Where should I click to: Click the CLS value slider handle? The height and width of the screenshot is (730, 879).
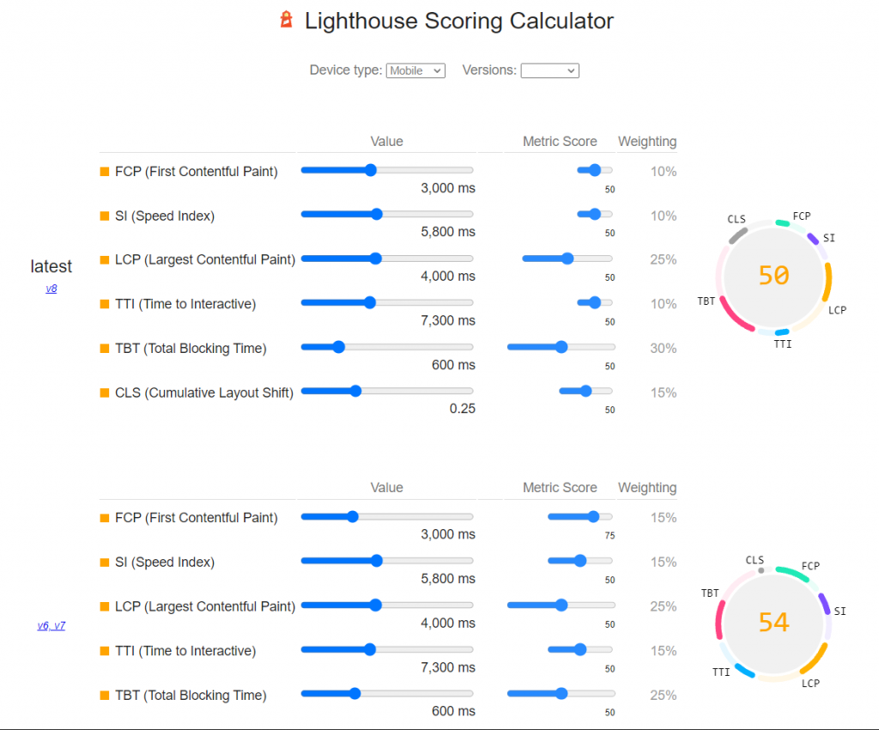click(x=355, y=391)
